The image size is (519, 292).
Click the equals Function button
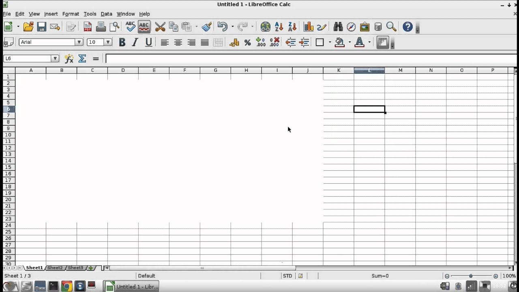(96, 58)
